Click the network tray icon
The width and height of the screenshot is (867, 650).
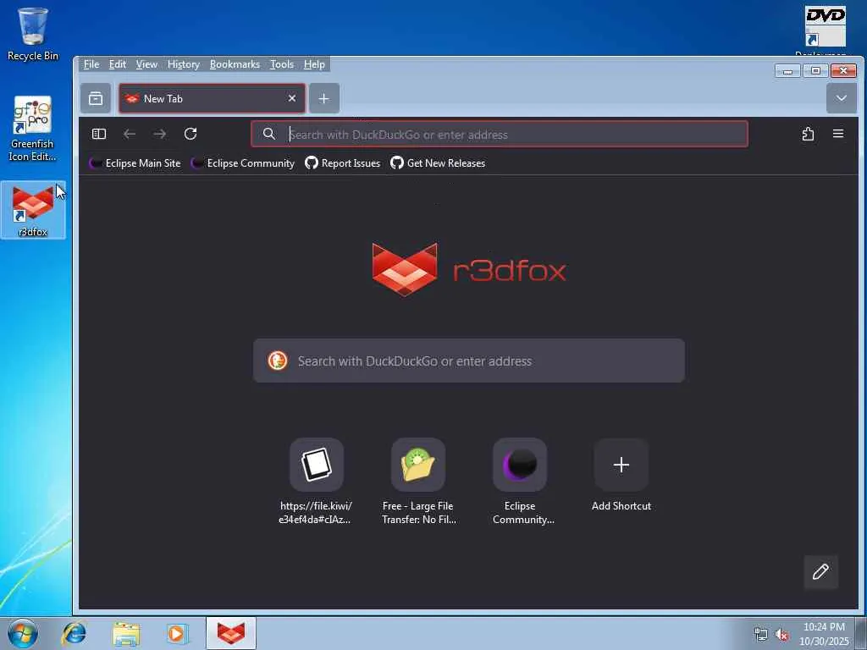tap(761, 634)
